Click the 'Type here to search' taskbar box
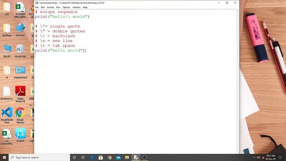The width and height of the screenshot is (286, 161). pyautogui.click(x=39, y=157)
